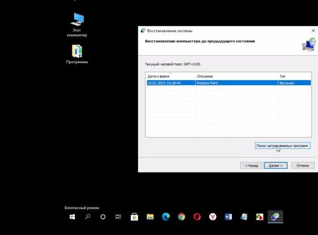Click the "Поиск затрагиваемых программ" button
318x235 pixels.
282,145
